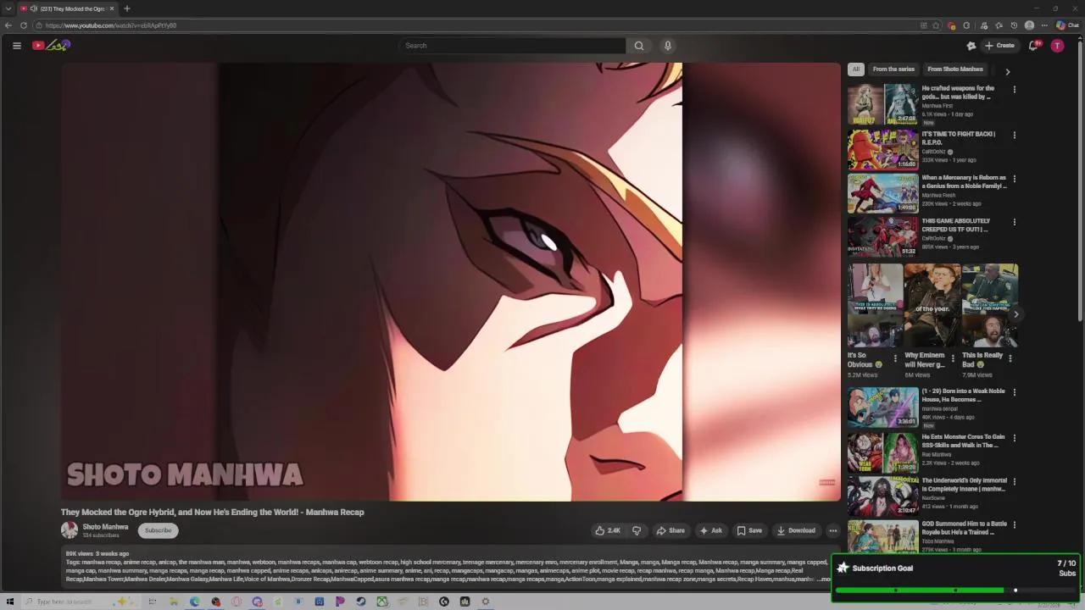
Task: Download the video
Action: click(x=796, y=530)
